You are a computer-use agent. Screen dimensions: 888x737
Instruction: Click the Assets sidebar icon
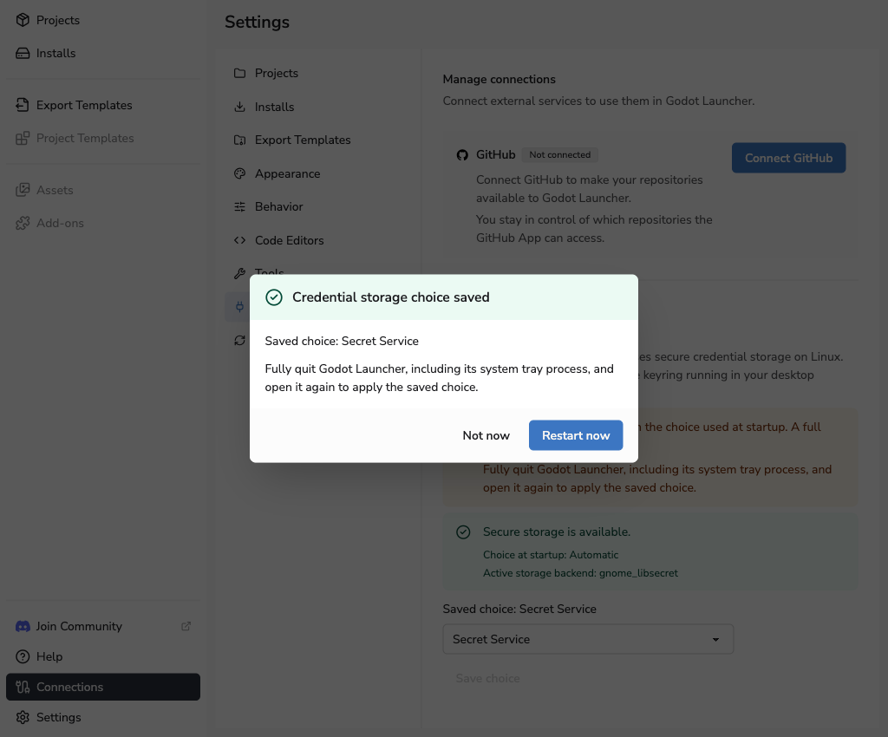point(23,190)
